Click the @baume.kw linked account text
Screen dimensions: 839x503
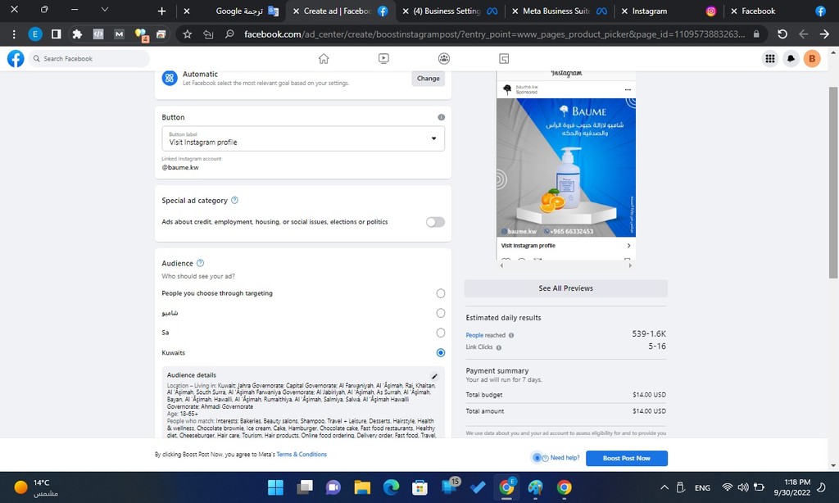pos(179,167)
